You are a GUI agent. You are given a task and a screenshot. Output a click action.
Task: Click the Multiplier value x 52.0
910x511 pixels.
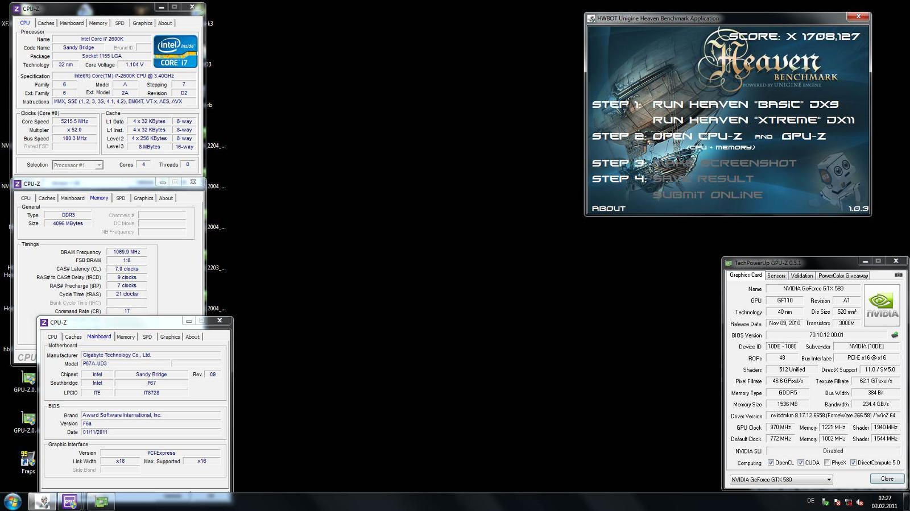[75, 130]
